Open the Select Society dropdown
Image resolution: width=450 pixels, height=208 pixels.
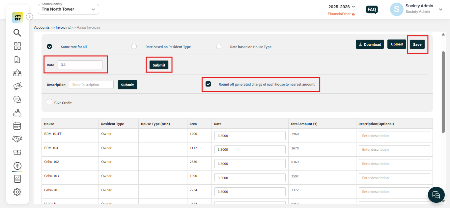(68, 9)
